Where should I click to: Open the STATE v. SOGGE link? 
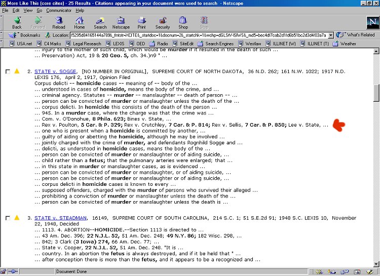pos(56,71)
